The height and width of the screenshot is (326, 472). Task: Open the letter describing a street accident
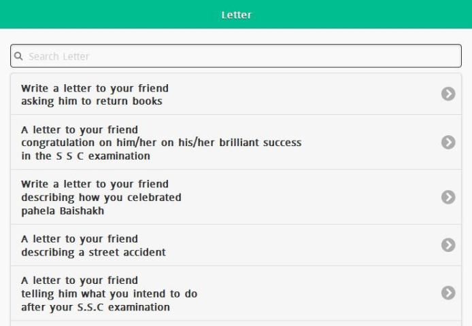[x=204, y=245]
